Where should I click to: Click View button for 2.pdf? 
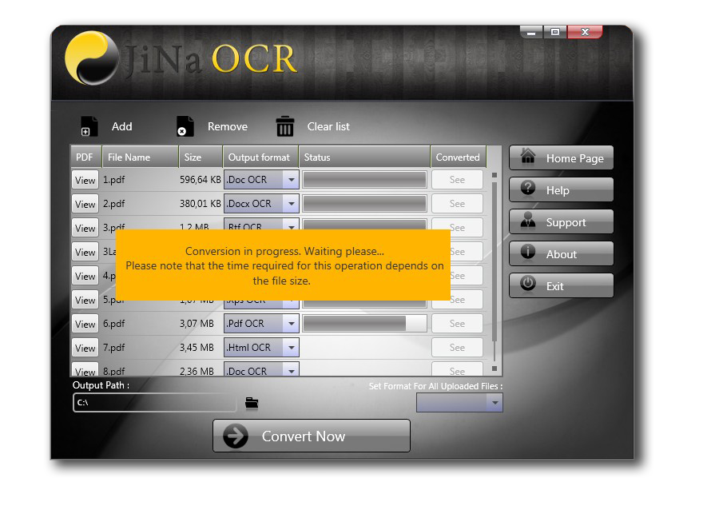click(x=85, y=204)
